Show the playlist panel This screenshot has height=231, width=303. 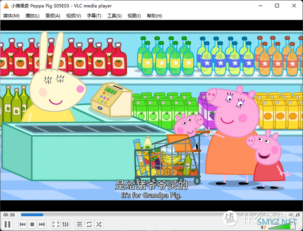click(x=80, y=224)
